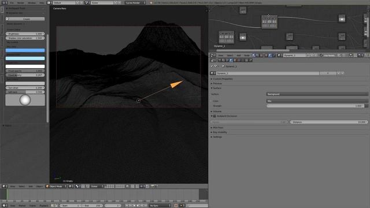This screenshot has height=208, width=370.
Task: Open the timeline Playback menu
Action: click(44, 206)
